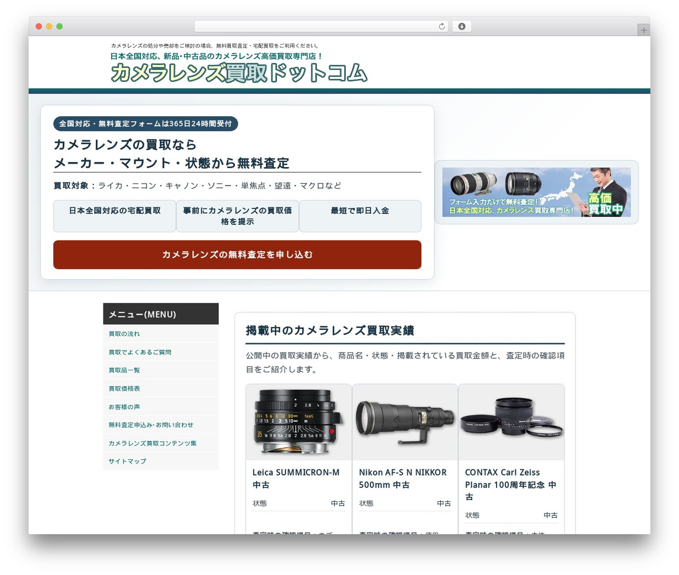The width and height of the screenshot is (679, 575).
Task: Click 状態 row under CONTAX card
Action: 511,516
